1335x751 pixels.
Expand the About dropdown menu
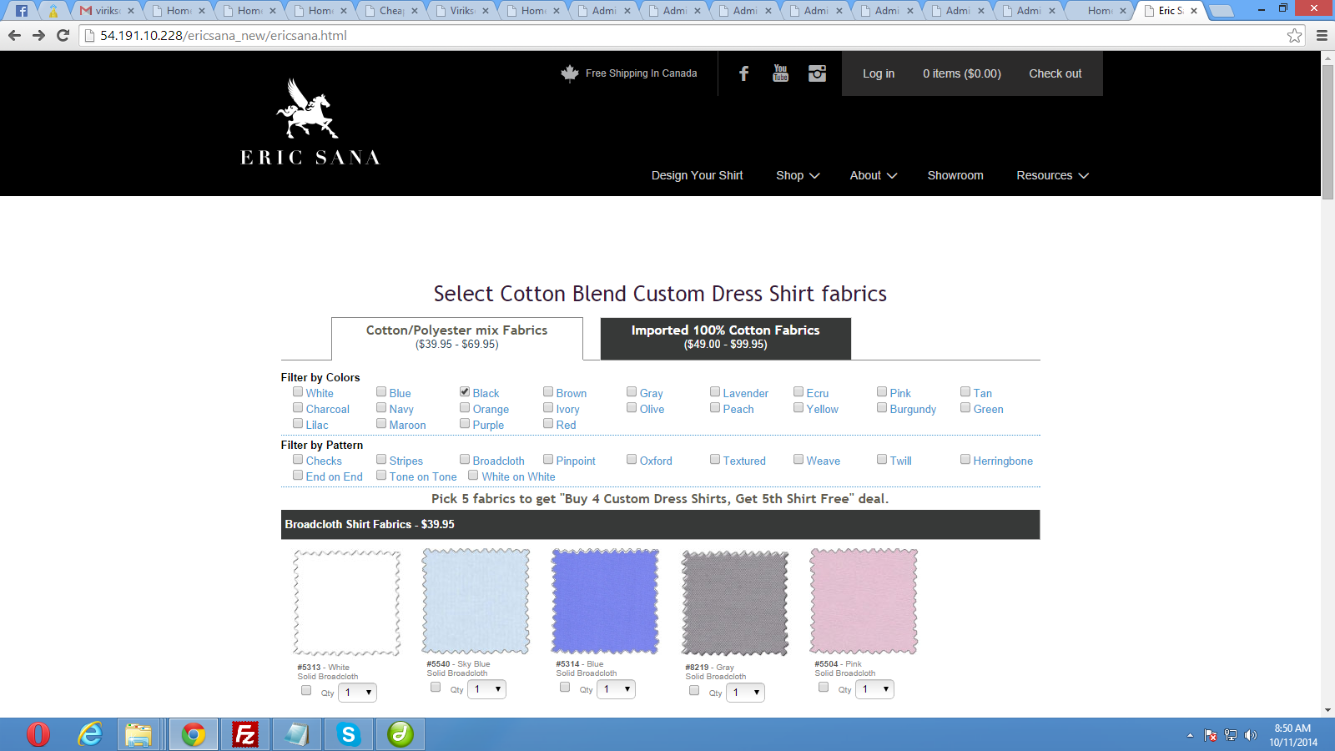873,175
